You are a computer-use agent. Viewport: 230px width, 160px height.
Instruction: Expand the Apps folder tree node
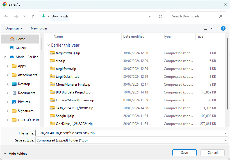[x=7, y=66]
